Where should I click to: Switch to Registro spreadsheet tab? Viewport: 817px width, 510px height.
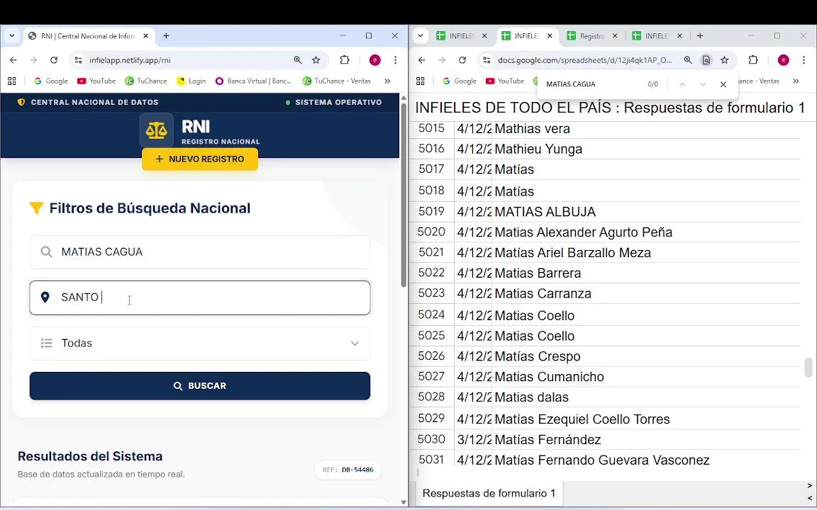(x=592, y=36)
